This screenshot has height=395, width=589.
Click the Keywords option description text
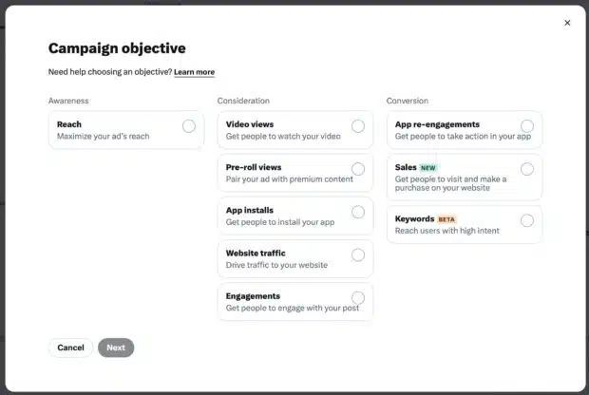click(447, 231)
